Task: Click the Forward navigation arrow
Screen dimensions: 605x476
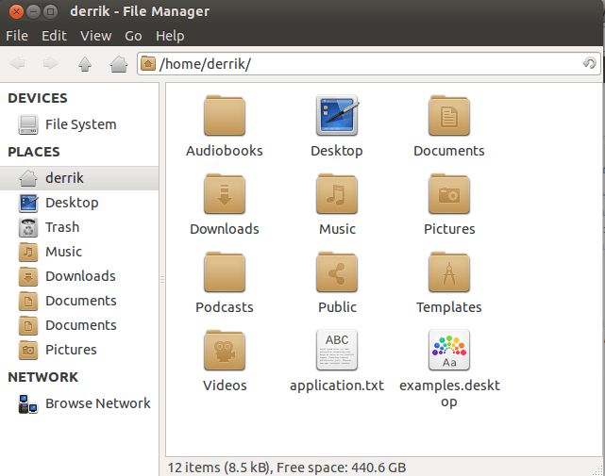Action: coord(50,64)
